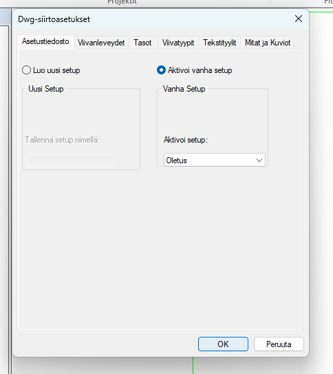
Task: Cancel the dialog with Peruuta
Action: click(x=279, y=344)
